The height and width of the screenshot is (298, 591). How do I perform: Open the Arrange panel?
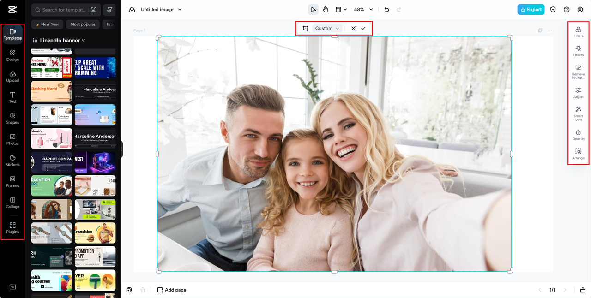pos(578,154)
